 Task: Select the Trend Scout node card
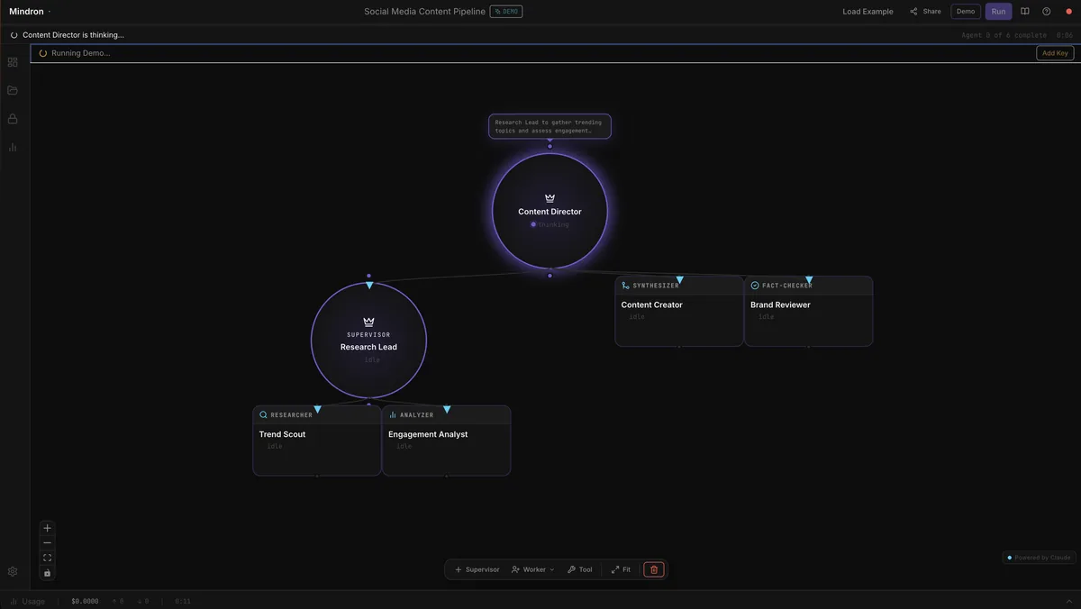(317, 441)
